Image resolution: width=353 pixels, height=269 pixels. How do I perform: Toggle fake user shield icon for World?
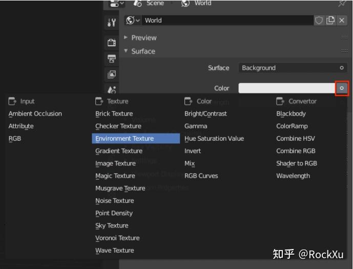pyautogui.click(x=319, y=21)
